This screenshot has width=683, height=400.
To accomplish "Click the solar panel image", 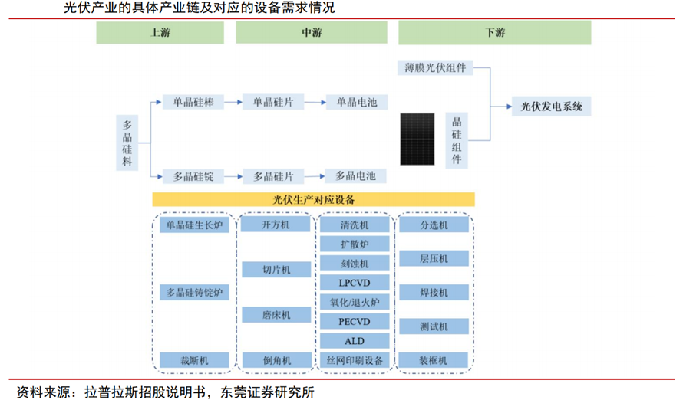I will tap(418, 139).
